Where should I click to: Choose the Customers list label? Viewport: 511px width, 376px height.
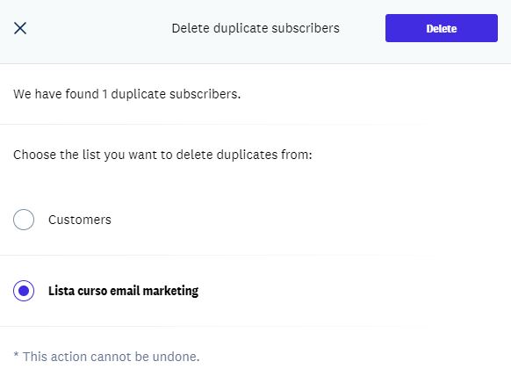tap(80, 220)
